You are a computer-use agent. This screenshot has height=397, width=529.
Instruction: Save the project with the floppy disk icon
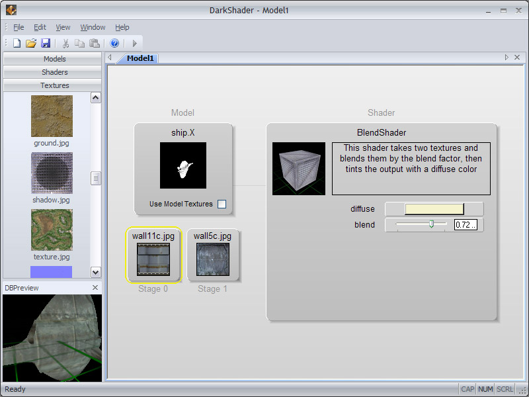46,43
